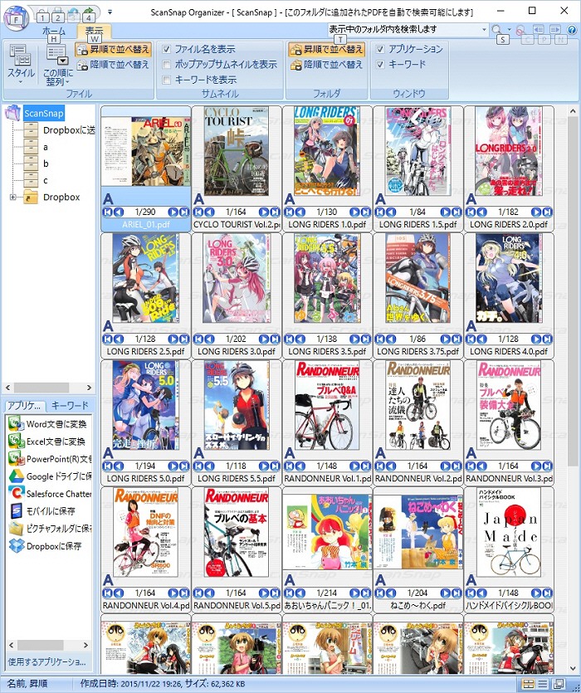Image resolution: width=581 pixels, height=693 pixels.
Task: Go to previous page of LONG RIDERS 1.0.pdf
Action: (300, 212)
